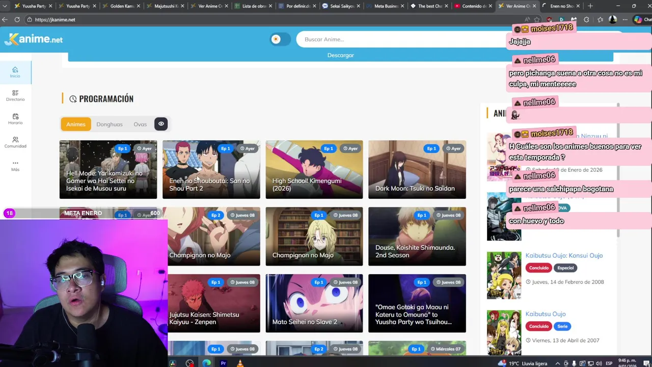Toggle the eye visibility button beside Ovas
The height and width of the screenshot is (367, 652).
point(161,124)
